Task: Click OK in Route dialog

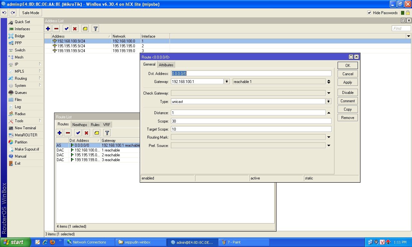Action: point(348,65)
